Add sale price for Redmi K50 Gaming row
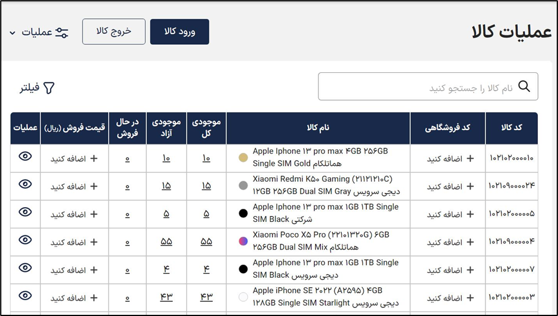The image size is (558, 316). click(x=74, y=186)
